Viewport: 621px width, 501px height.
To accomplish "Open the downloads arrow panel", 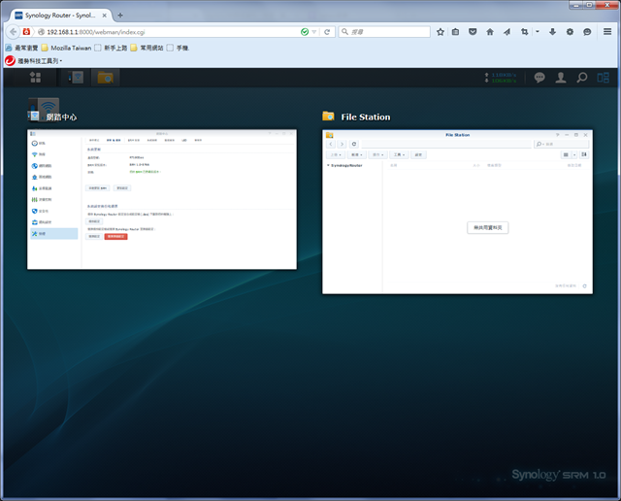I will click(x=552, y=32).
